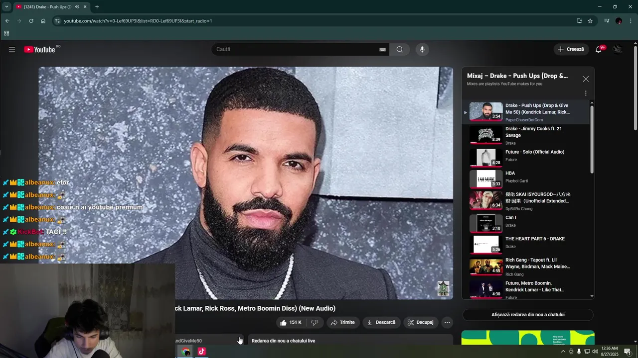Click Redarea din nou a chatului live

283,341
